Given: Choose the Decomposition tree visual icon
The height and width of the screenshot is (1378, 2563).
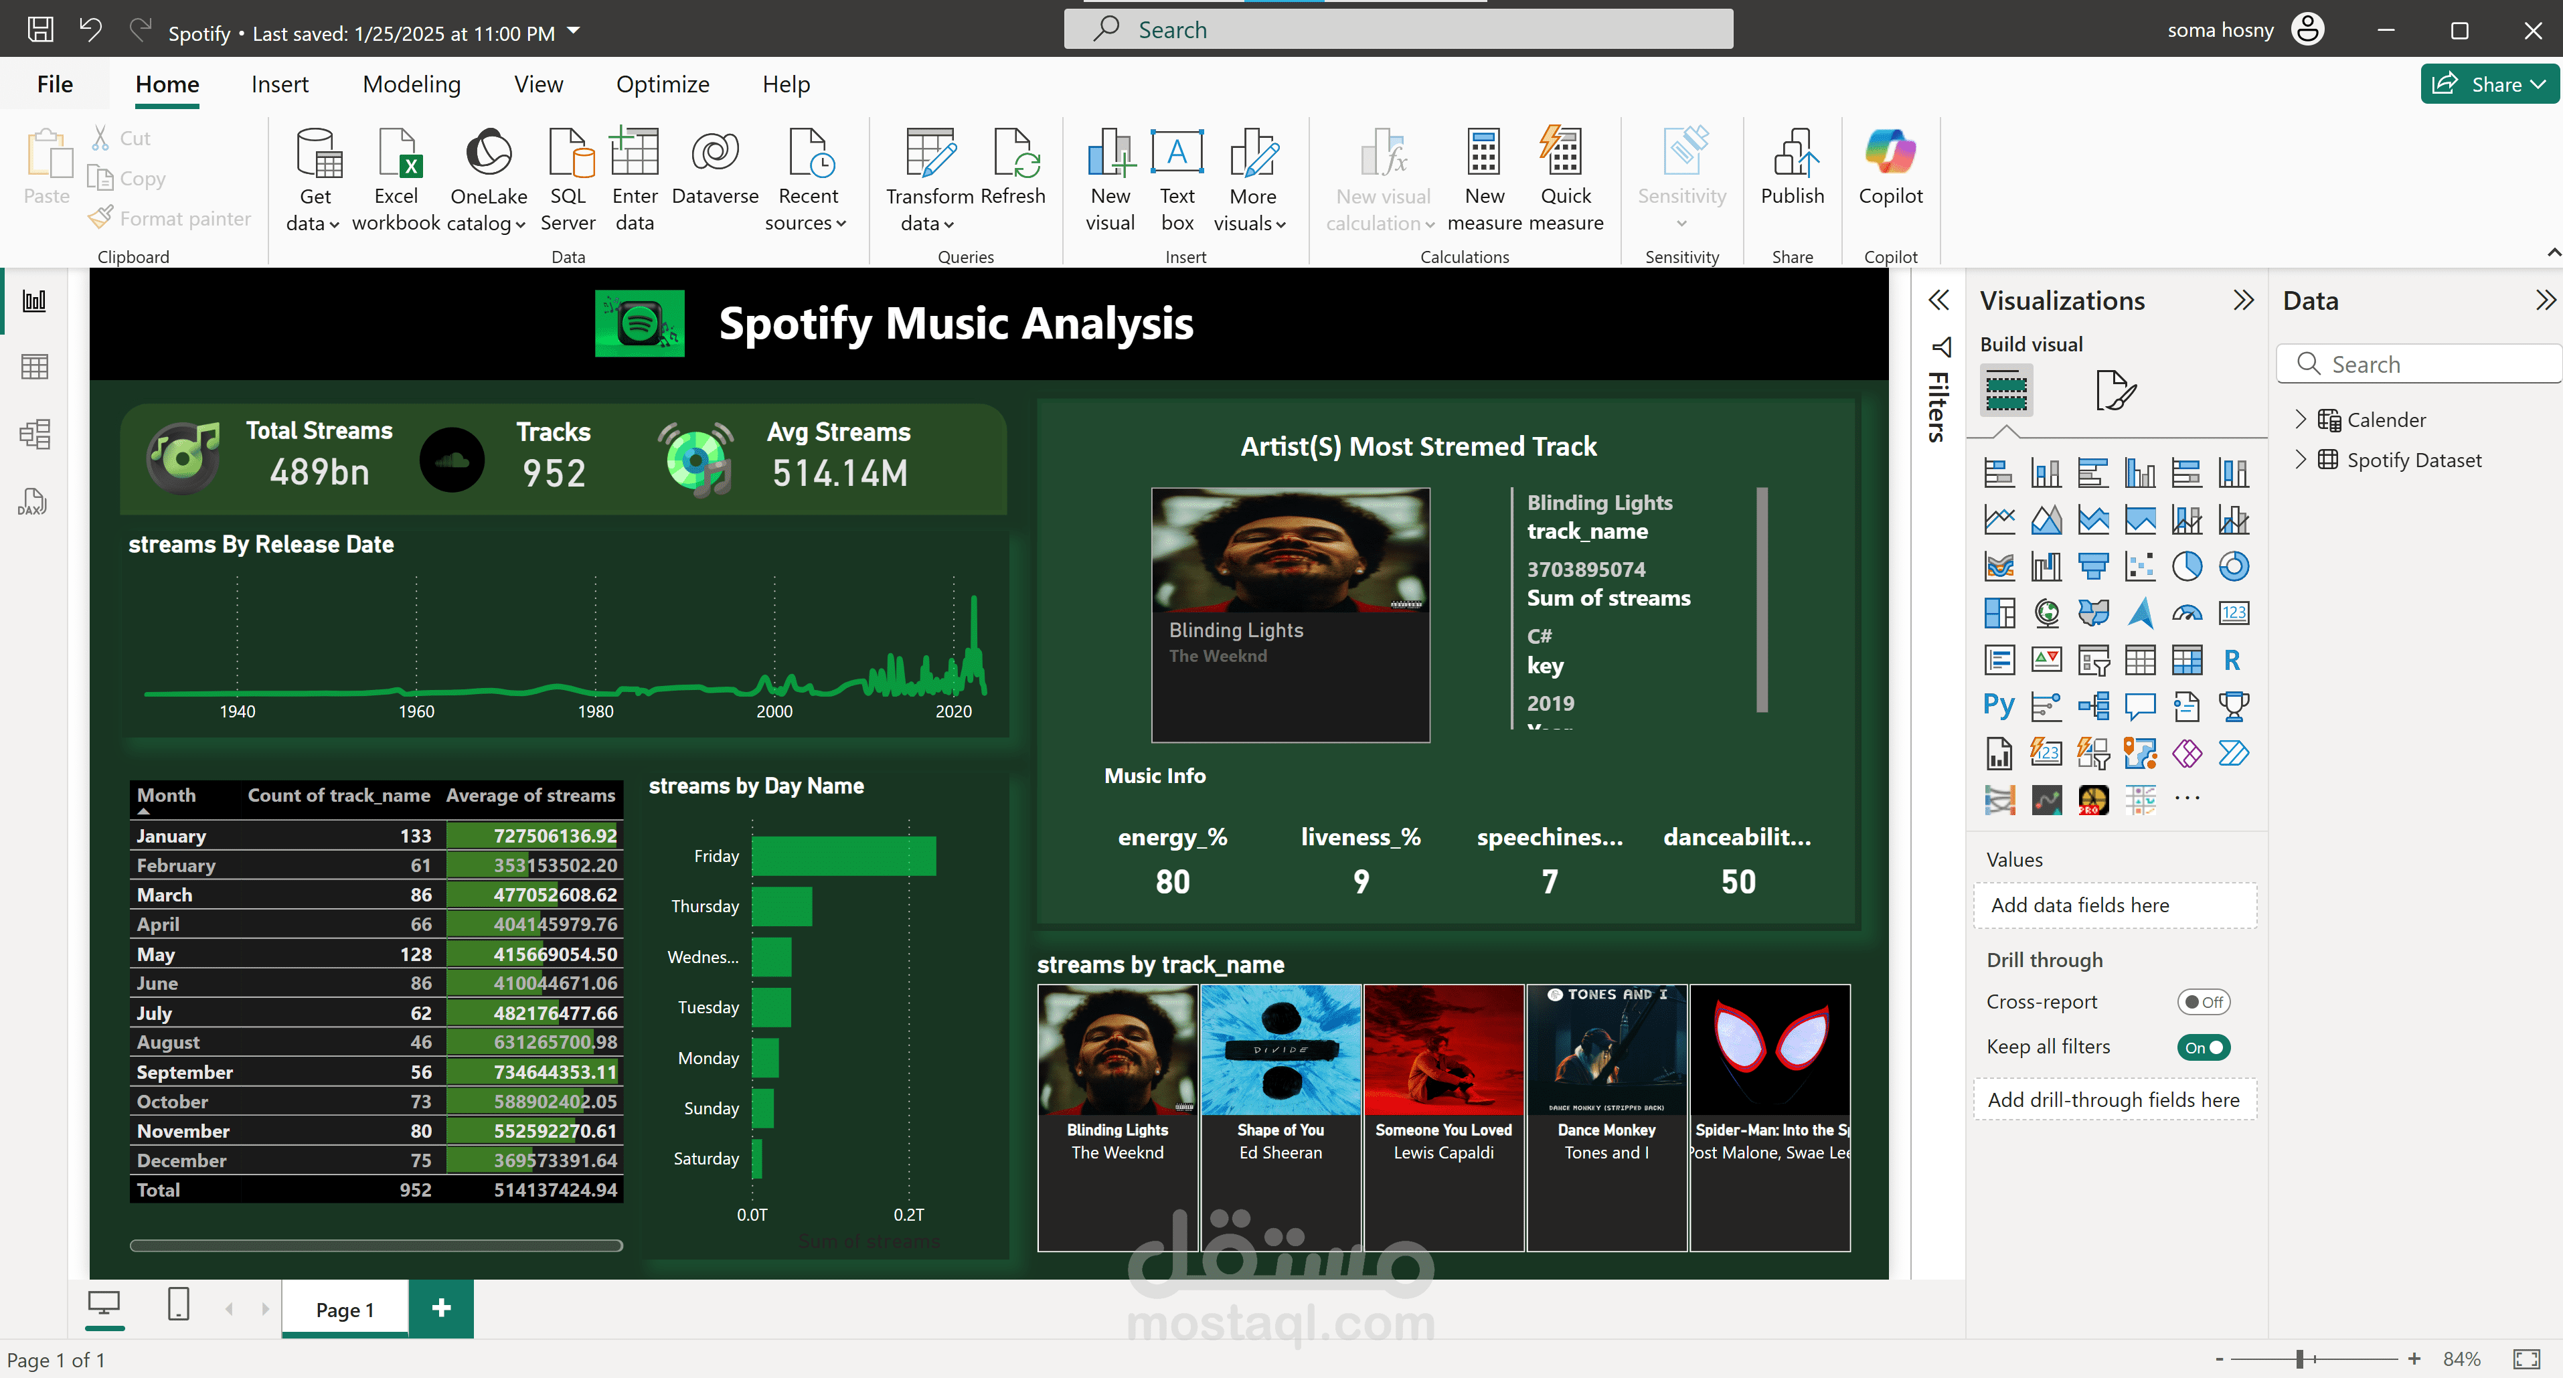Looking at the screenshot, I should coord(2092,707).
